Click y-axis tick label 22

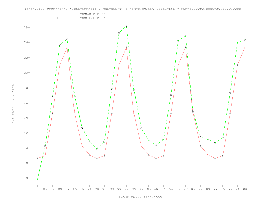pyautogui.click(x=26, y=58)
